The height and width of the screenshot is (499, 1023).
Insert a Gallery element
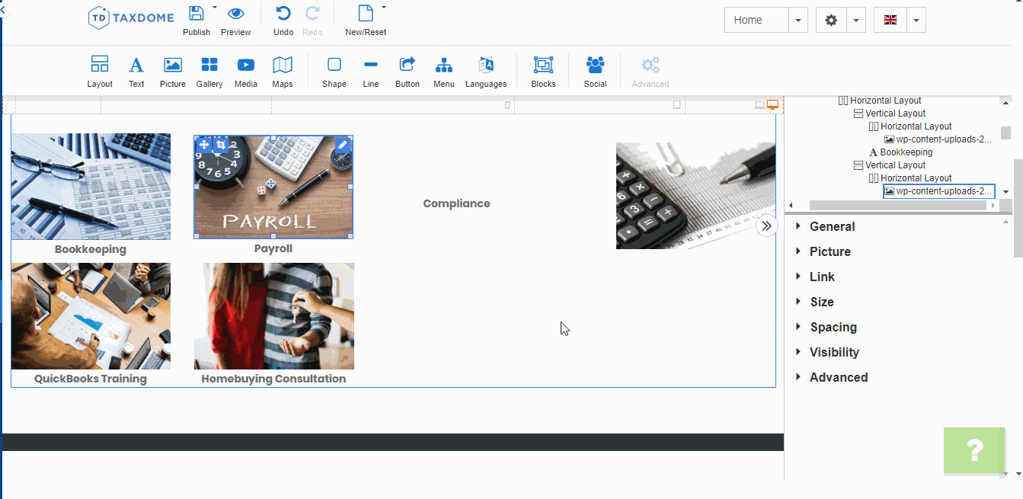209,66
